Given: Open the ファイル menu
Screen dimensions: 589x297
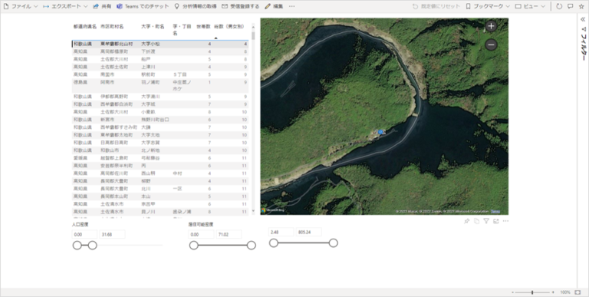Looking at the screenshot, I should coord(21,6).
